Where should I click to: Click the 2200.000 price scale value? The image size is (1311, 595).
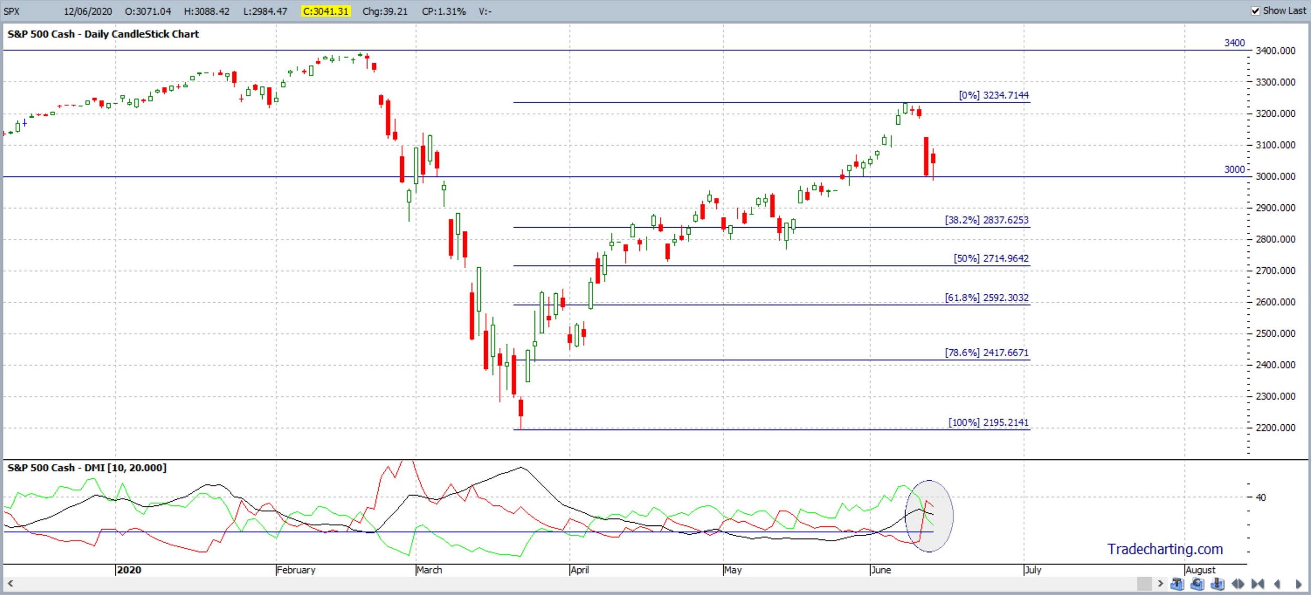[x=1275, y=428]
